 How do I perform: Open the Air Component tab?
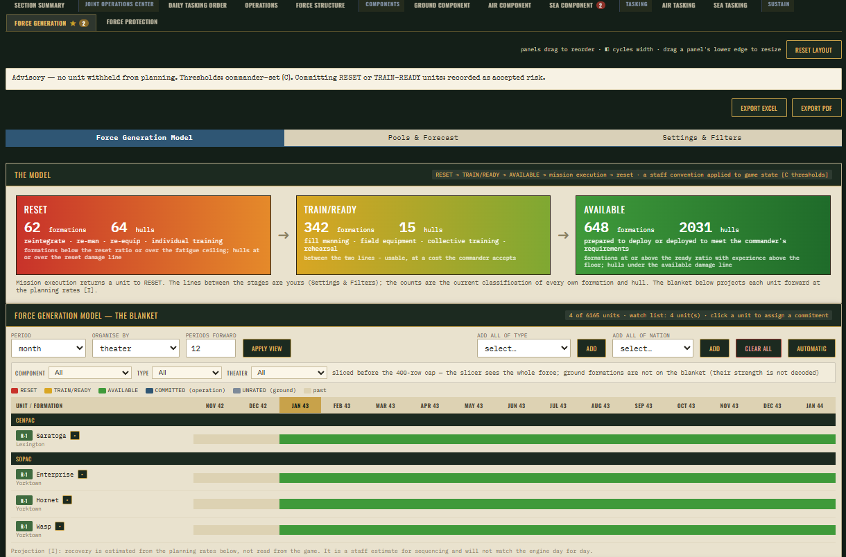(510, 6)
